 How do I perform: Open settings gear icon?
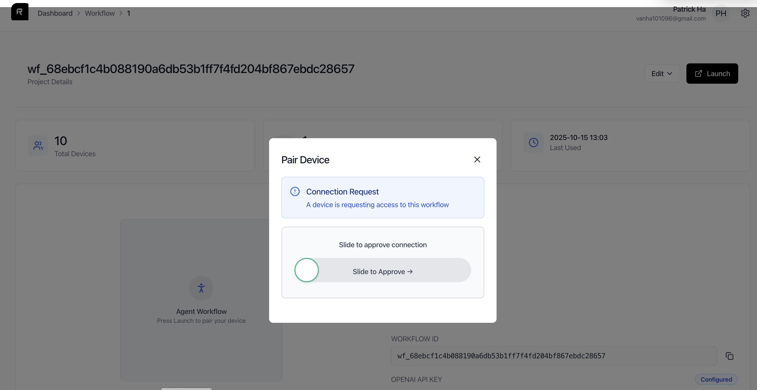[x=745, y=13]
